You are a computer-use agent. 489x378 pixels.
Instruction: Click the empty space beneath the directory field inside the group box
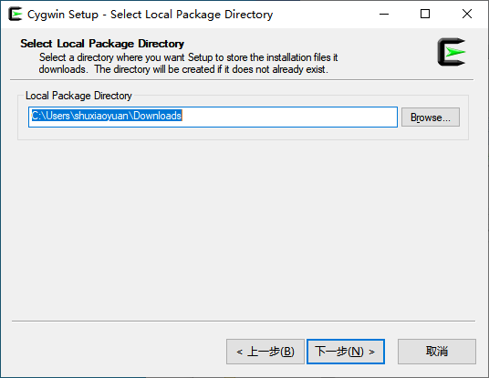pos(244,133)
